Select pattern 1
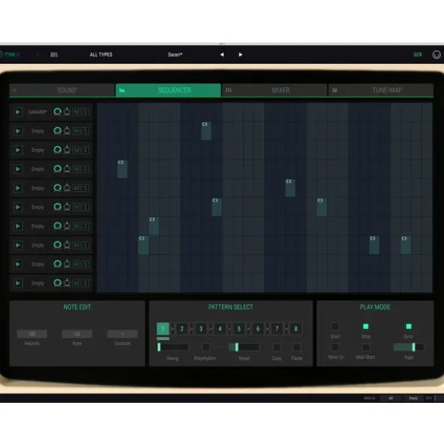Viewport: 444px width, 445px height. point(163,329)
